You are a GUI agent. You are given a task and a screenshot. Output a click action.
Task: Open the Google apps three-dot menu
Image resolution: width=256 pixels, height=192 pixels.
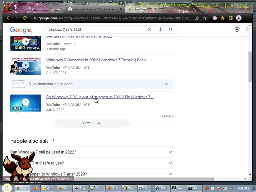tap(247, 29)
